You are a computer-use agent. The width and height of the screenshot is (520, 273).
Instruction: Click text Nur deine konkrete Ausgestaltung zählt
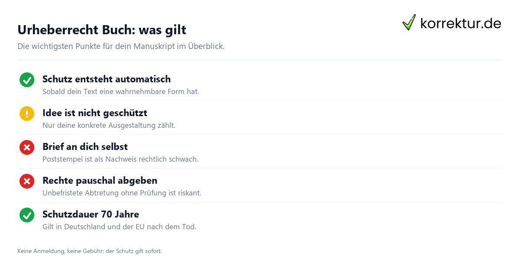coord(109,126)
